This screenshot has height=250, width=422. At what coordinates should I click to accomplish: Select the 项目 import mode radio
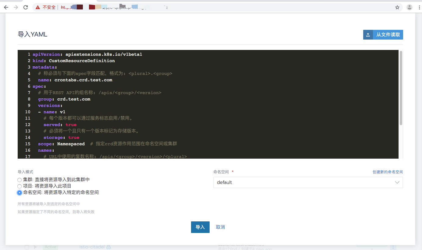(20, 186)
